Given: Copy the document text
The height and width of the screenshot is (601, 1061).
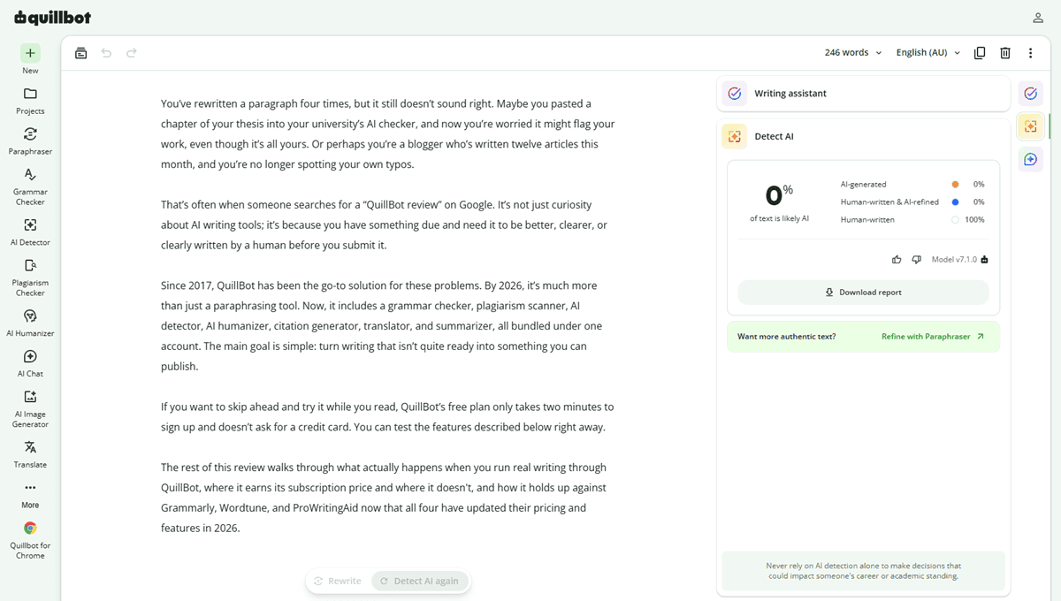Looking at the screenshot, I should 980,53.
